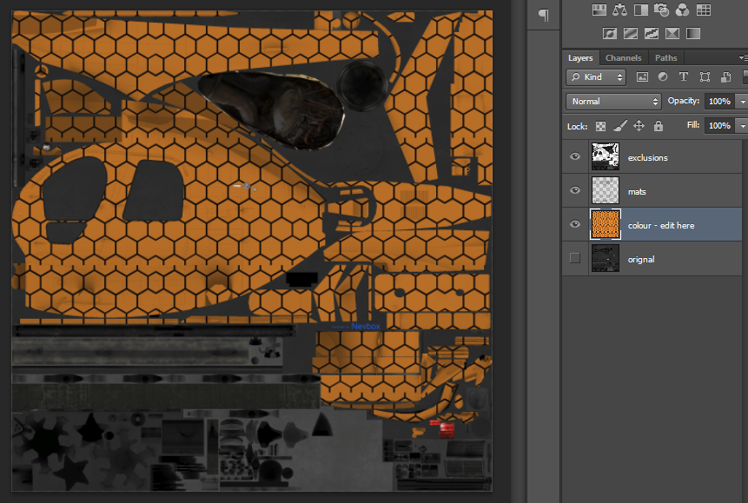Switch to the Paths tab
This screenshot has width=748, height=503.
click(665, 58)
